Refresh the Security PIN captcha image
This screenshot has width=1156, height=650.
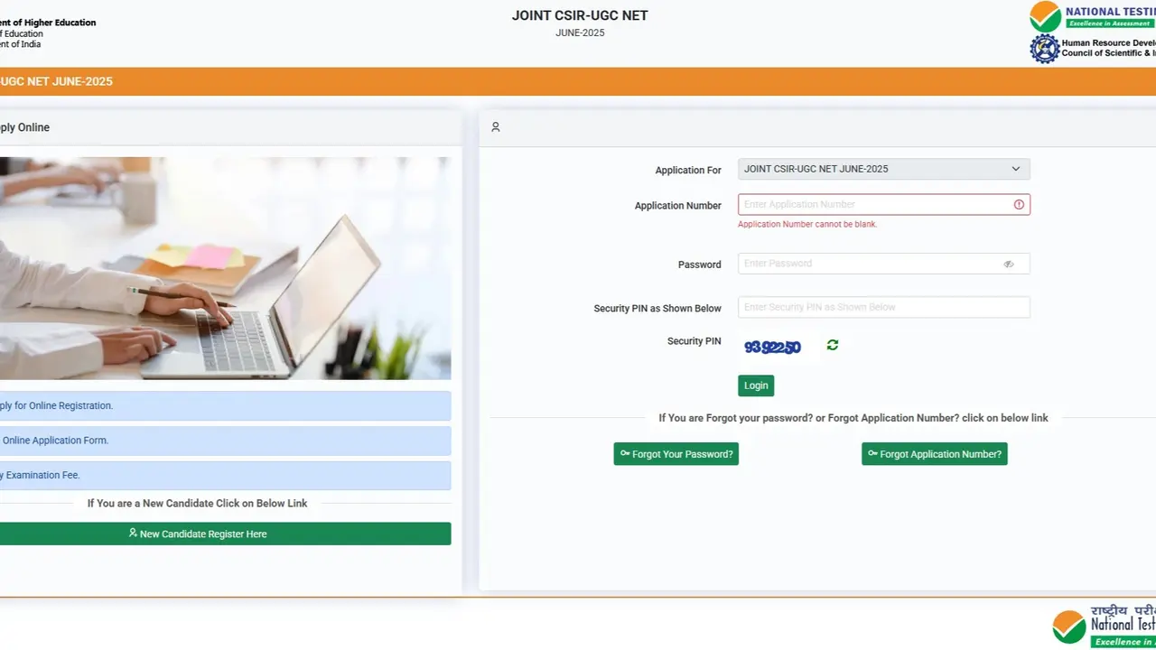[832, 344]
